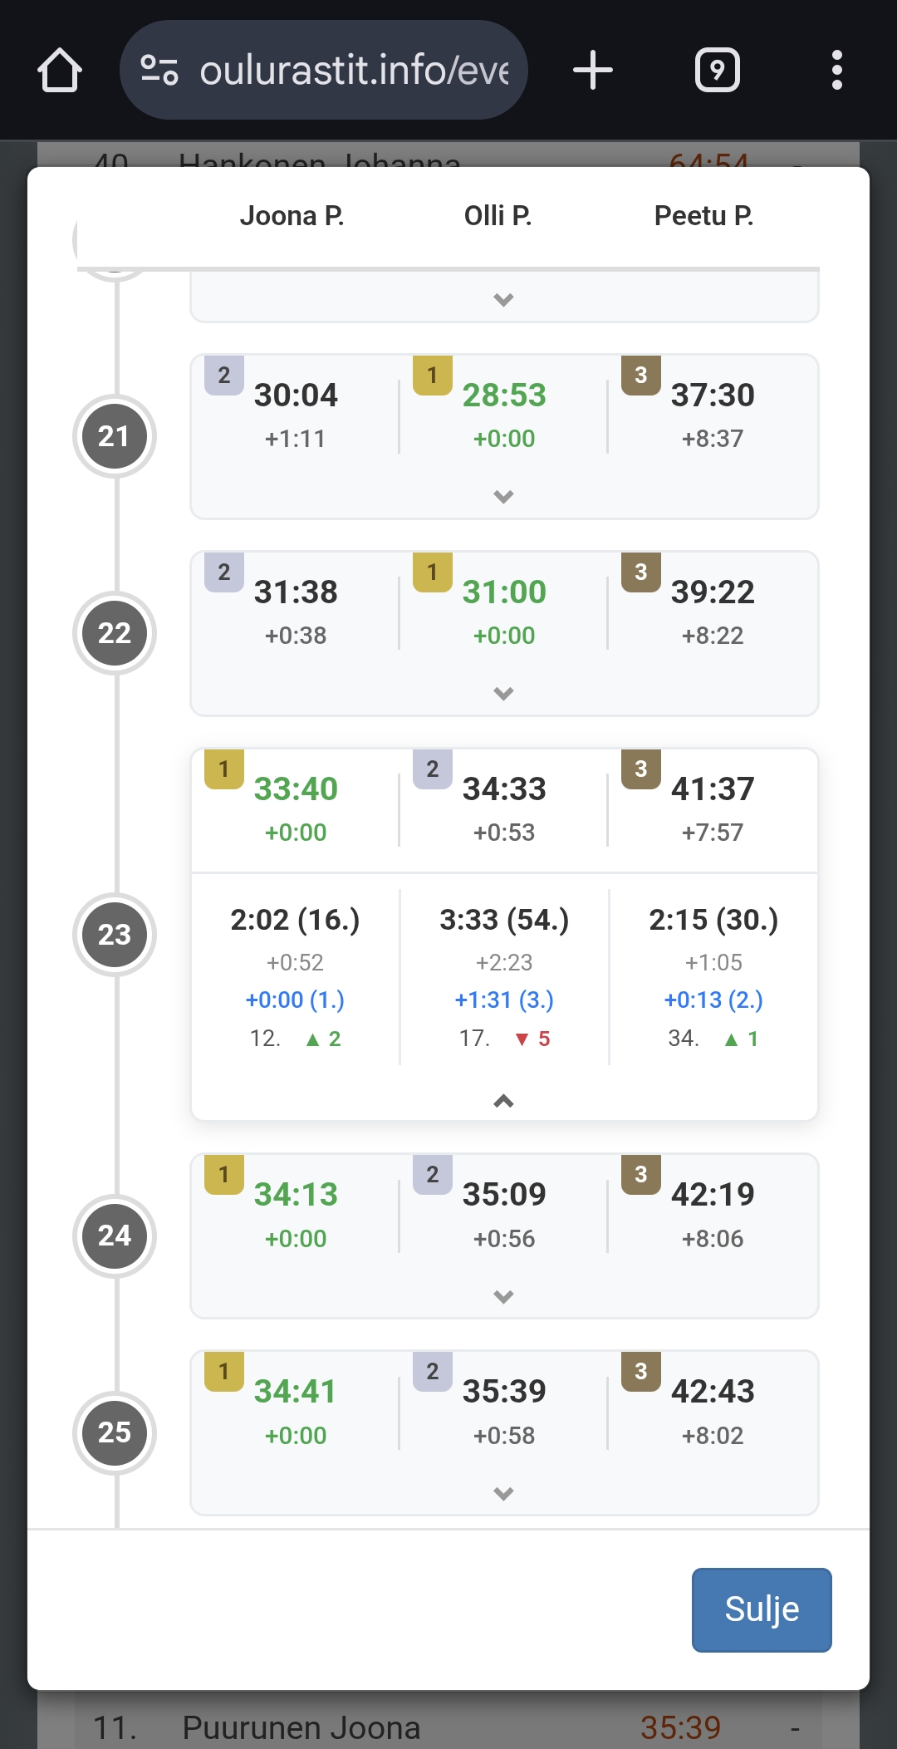Tap the oulurastit.info address bar
Screen dimensions: 897x1749
click(353, 71)
